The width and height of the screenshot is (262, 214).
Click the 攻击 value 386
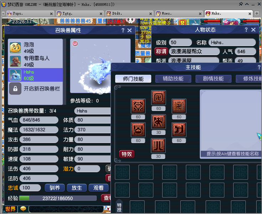coord(39,139)
